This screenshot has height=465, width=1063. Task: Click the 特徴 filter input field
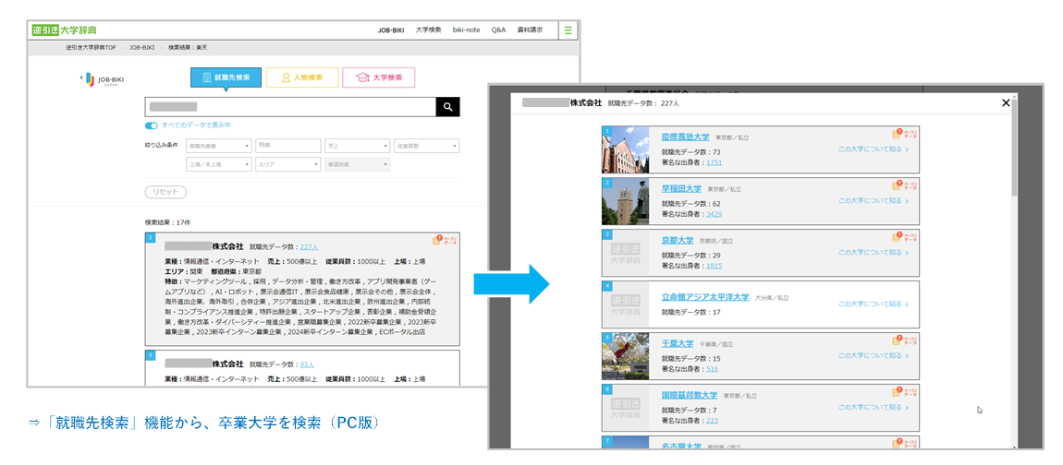pos(288,146)
